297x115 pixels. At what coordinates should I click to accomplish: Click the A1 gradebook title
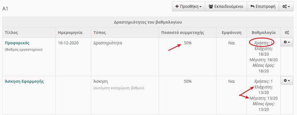[x=5, y=9]
